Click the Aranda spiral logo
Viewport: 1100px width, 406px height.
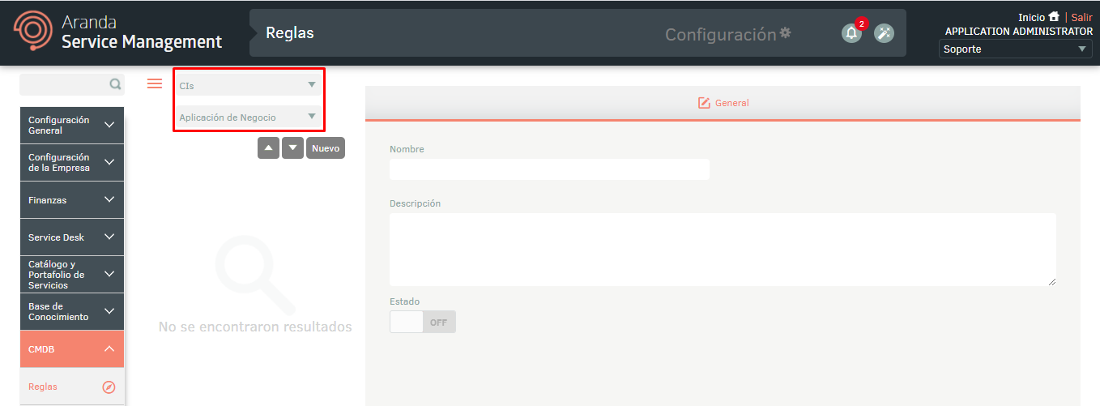click(x=33, y=31)
